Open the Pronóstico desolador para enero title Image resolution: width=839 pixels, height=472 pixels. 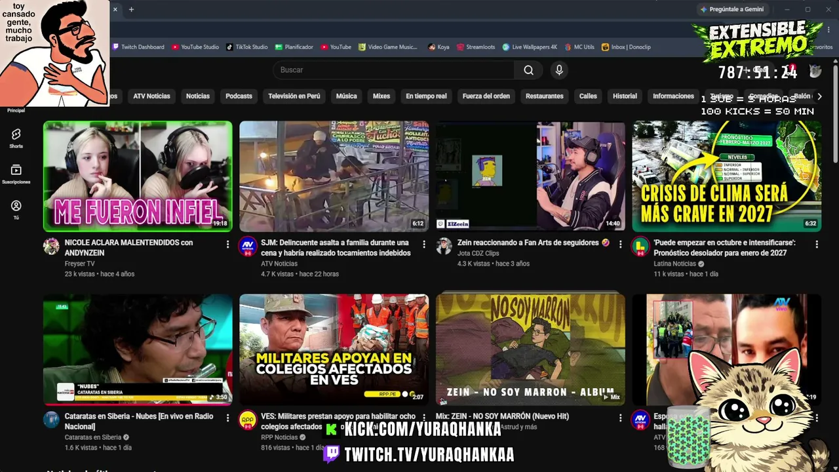coord(724,248)
